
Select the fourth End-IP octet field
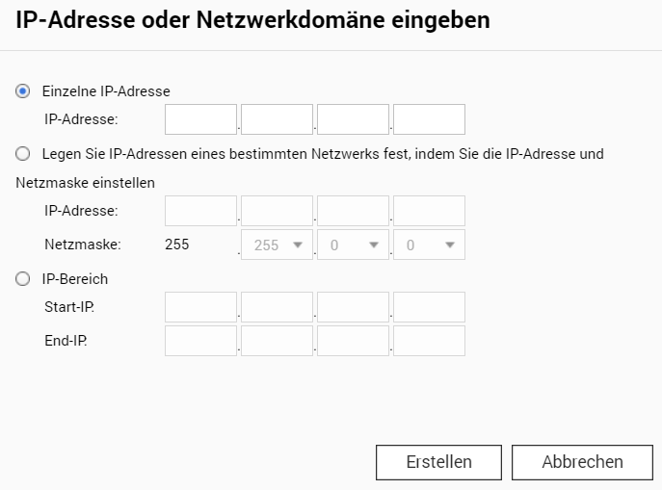point(429,341)
